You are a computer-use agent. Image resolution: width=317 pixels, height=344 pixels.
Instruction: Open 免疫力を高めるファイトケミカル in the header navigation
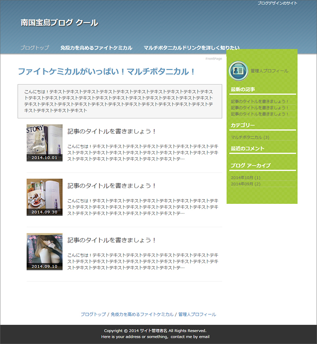[x=96, y=48]
